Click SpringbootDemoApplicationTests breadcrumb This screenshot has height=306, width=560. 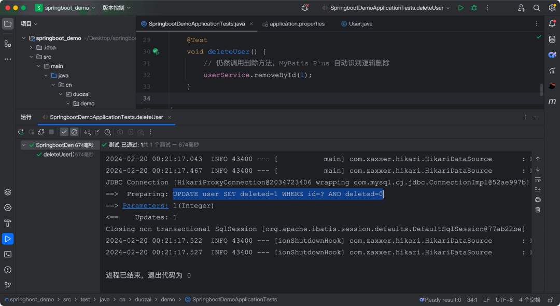pos(231,300)
